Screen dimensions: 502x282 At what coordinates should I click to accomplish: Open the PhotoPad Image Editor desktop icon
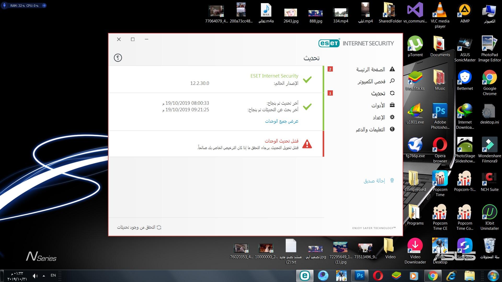click(x=489, y=49)
